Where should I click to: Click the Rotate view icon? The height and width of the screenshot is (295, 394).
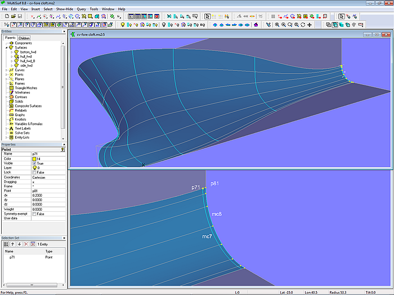pyautogui.click(x=304, y=25)
